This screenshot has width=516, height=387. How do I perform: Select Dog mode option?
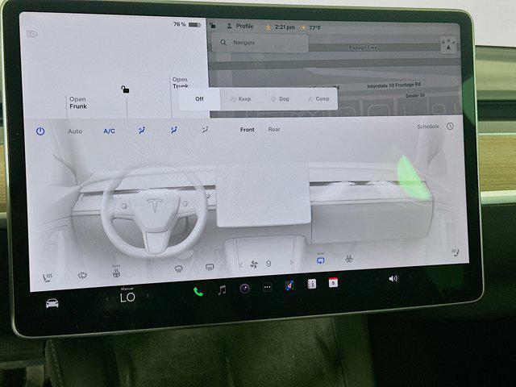point(280,98)
